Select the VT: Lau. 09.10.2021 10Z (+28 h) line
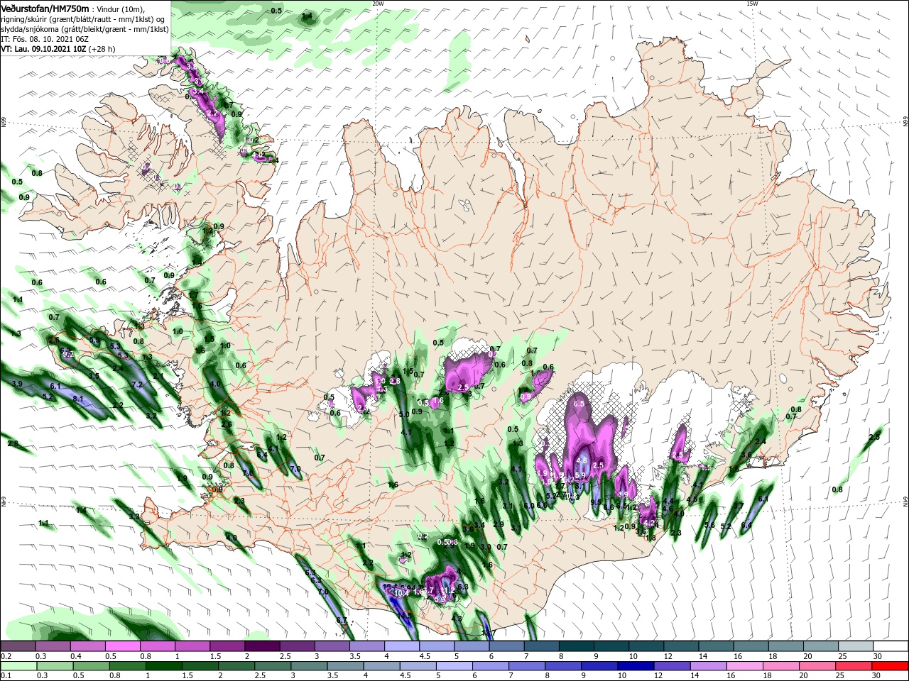This screenshot has height=681, width=909. coord(58,49)
